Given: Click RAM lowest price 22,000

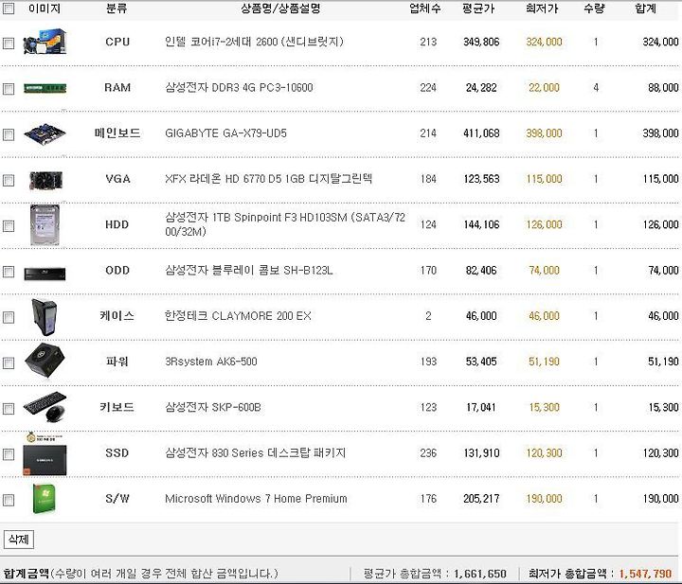Looking at the screenshot, I should (x=544, y=88).
